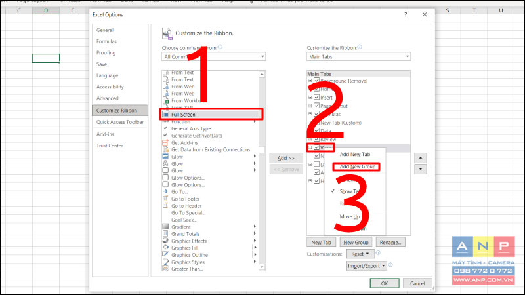
Task: Enable the only unchecked Main Tabs checkbox
Action: [x=316, y=165]
